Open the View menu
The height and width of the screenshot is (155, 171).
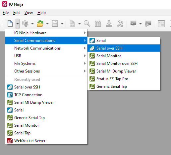pyautogui.click(x=28, y=13)
